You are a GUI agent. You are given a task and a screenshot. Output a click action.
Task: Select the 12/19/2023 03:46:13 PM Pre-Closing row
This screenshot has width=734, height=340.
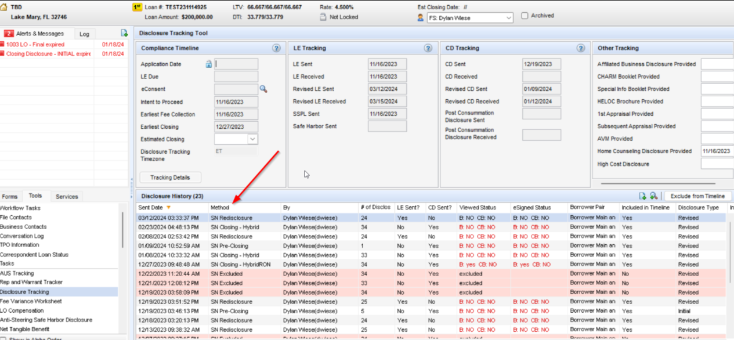pos(431,311)
